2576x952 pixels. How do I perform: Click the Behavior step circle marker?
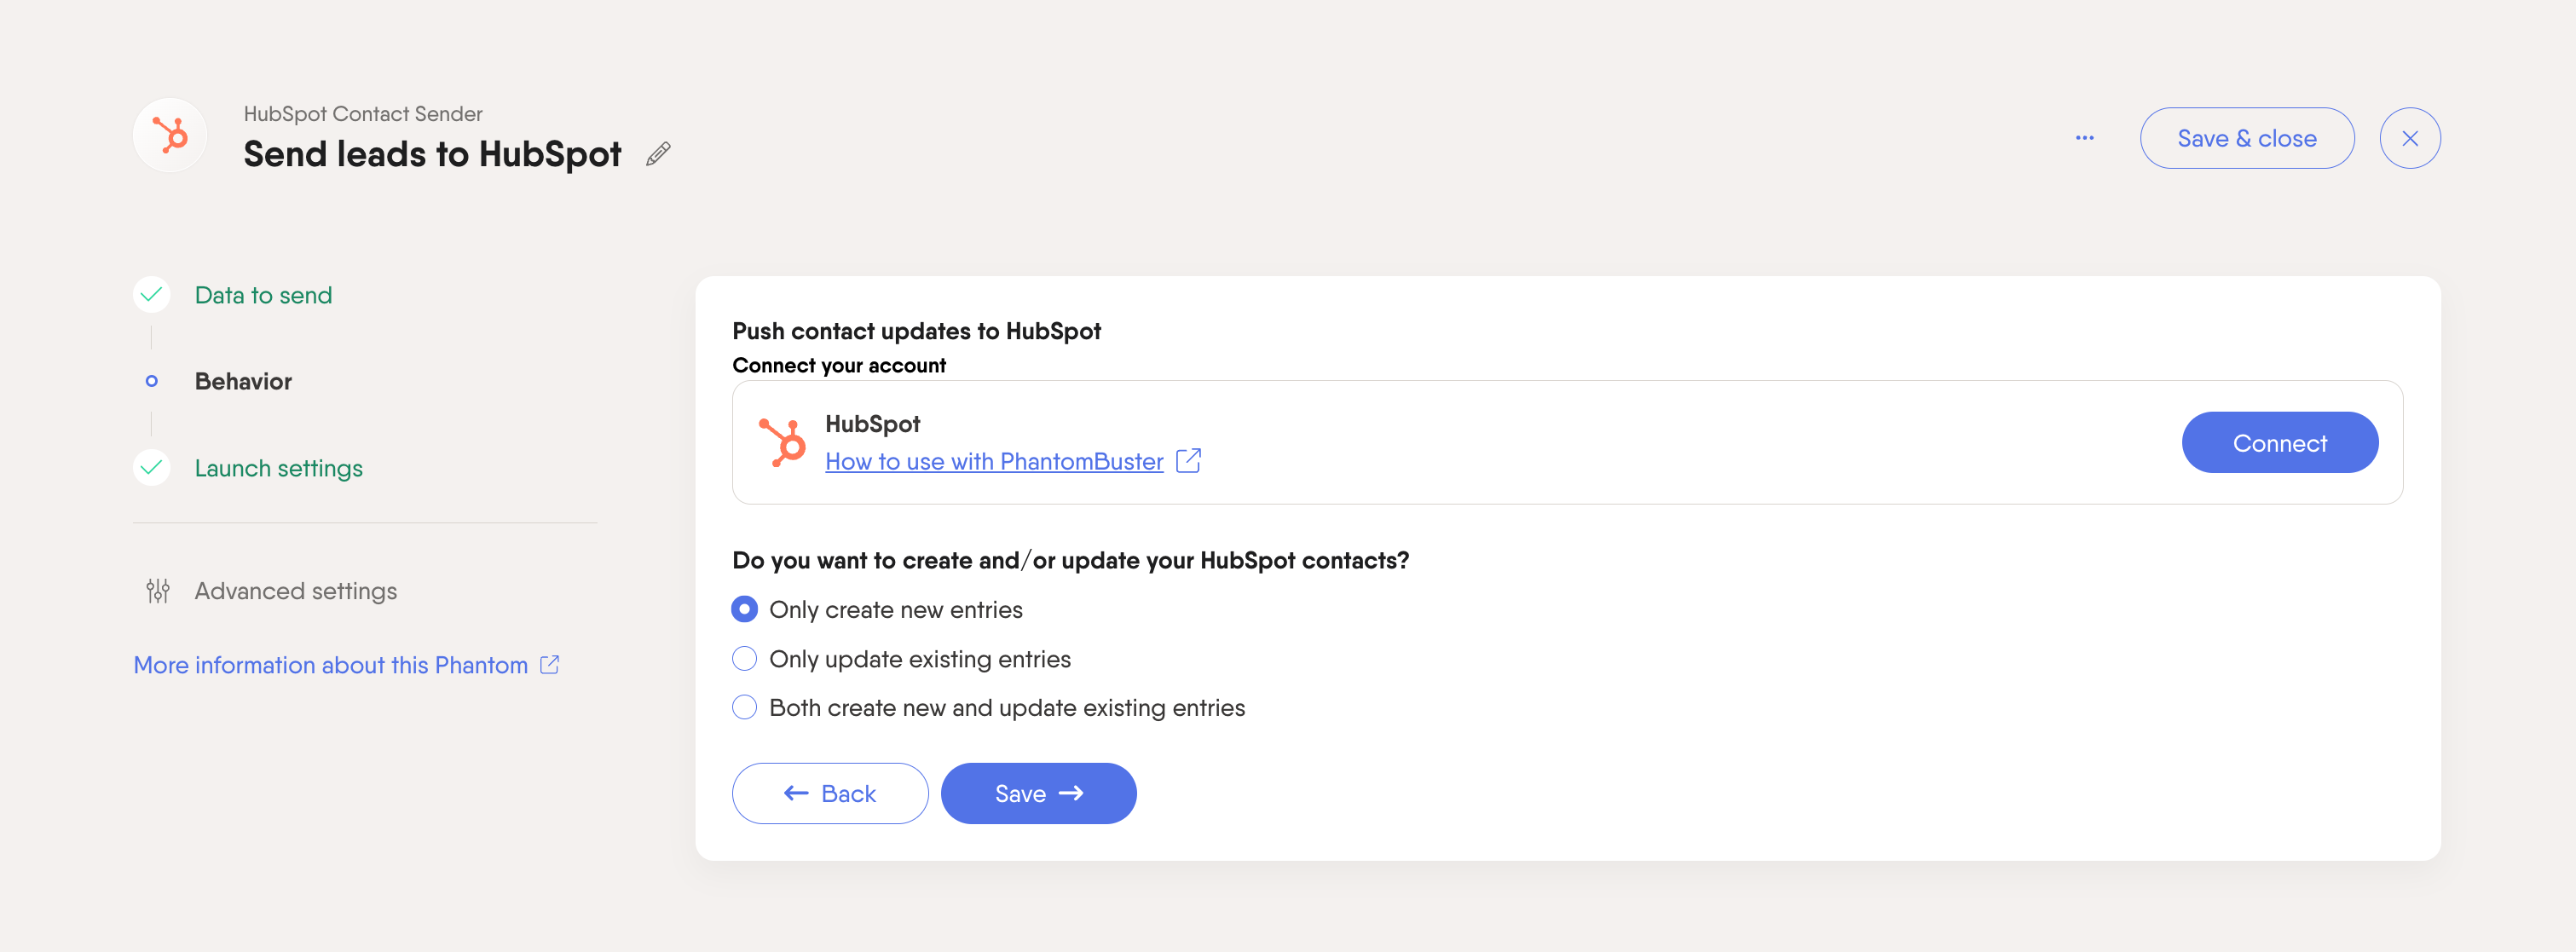(x=151, y=381)
